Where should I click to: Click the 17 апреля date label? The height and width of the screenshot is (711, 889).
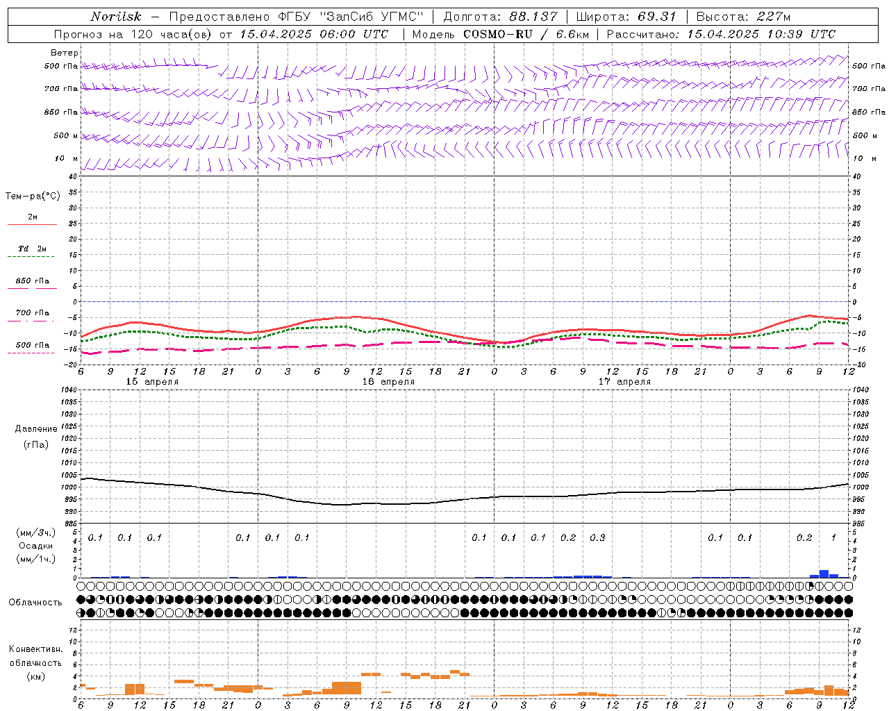(624, 382)
